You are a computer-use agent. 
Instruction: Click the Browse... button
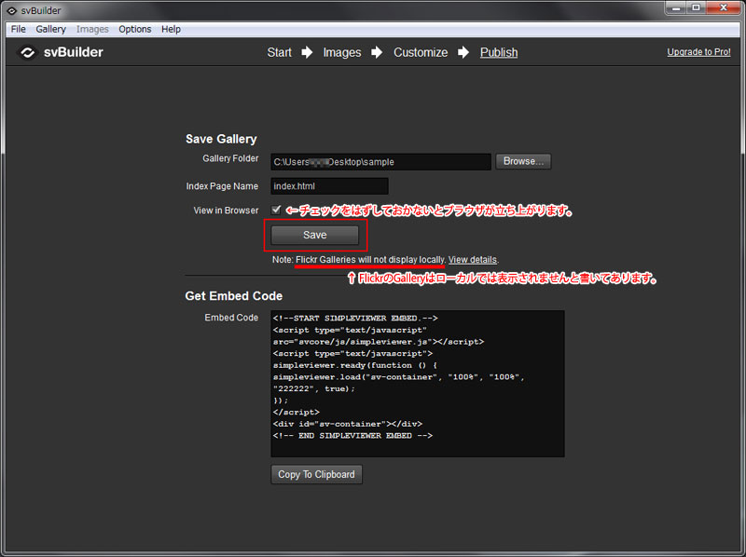coord(523,161)
